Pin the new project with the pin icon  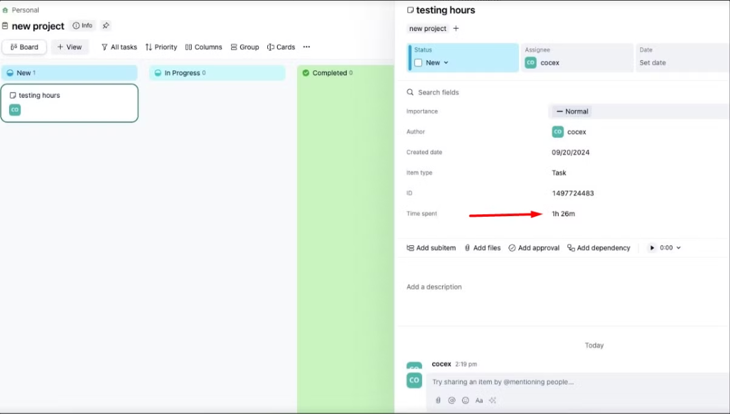click(x=106, y=26)
